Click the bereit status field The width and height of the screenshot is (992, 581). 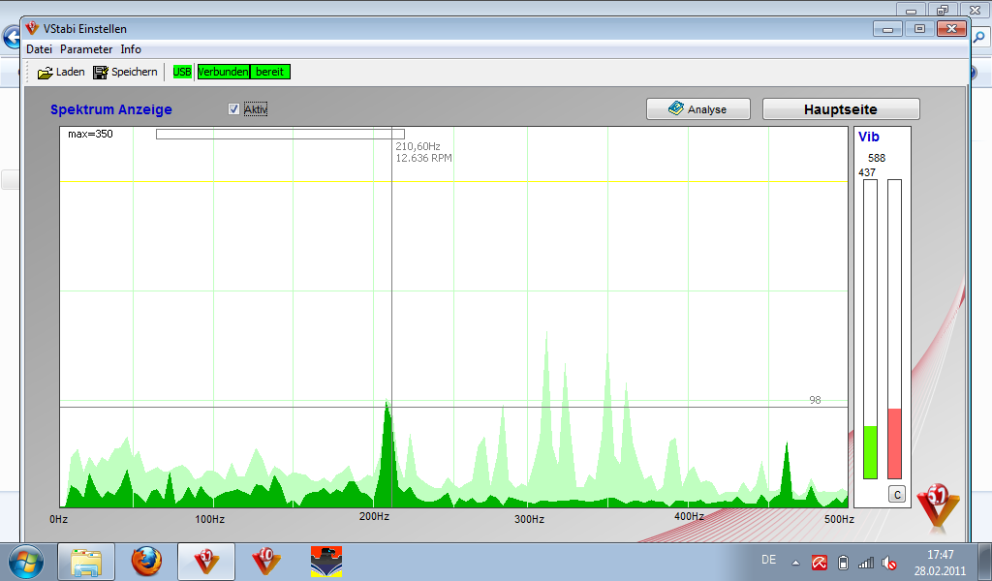[x=270, y=72]
